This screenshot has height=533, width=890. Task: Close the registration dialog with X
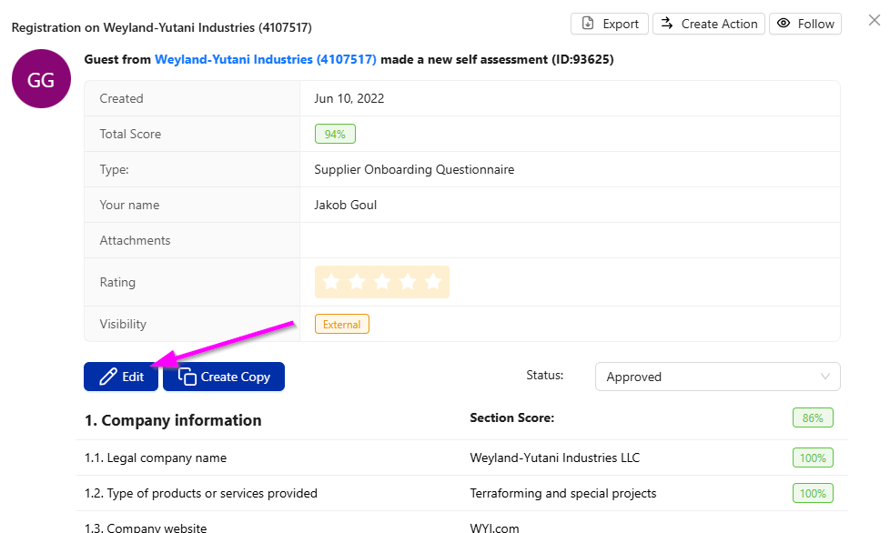click(875, 20)
